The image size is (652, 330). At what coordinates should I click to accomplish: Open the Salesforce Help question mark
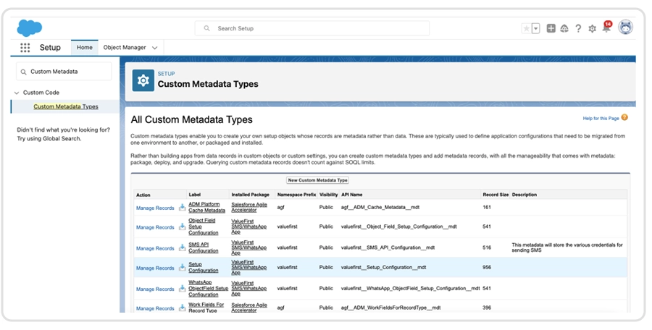click(x=578, y=28)
